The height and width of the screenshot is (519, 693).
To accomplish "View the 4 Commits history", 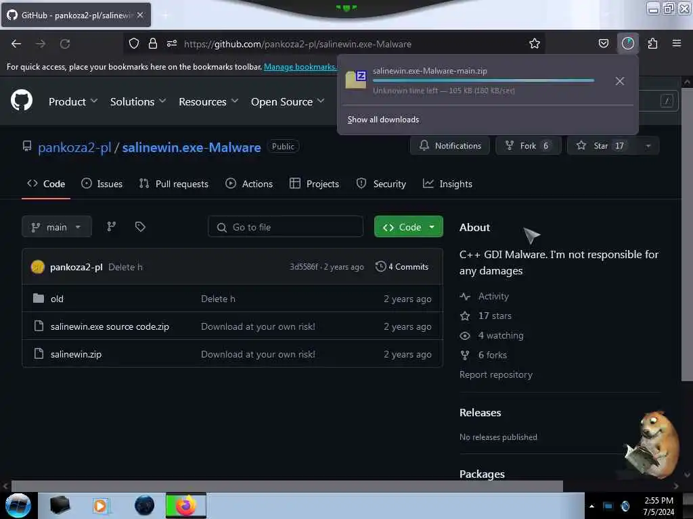I will coord(402,266).
